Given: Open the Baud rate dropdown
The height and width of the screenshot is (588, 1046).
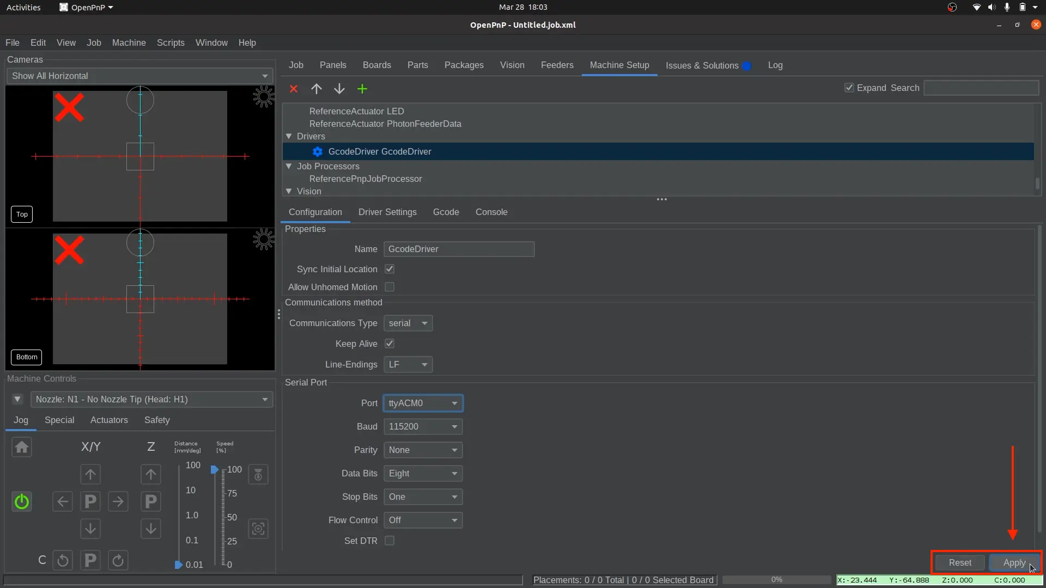Looking at the screenshot, I should click(x=423, y=427).
